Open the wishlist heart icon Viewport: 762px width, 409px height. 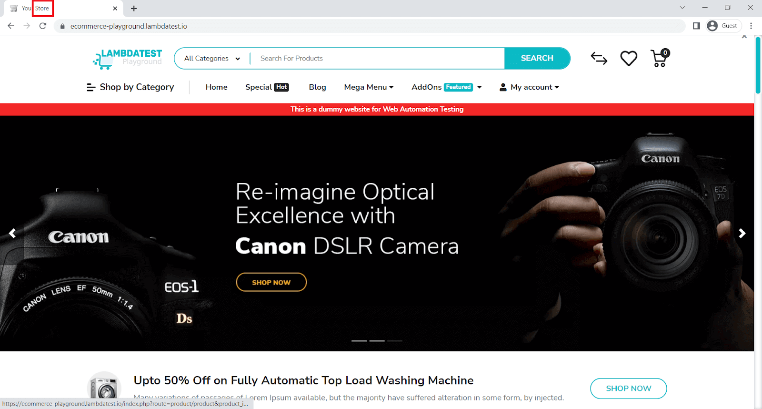[629, 59]
